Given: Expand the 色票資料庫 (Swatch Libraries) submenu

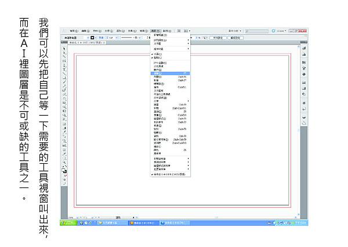Looking at the screenshot, I should tap(170, 169).
